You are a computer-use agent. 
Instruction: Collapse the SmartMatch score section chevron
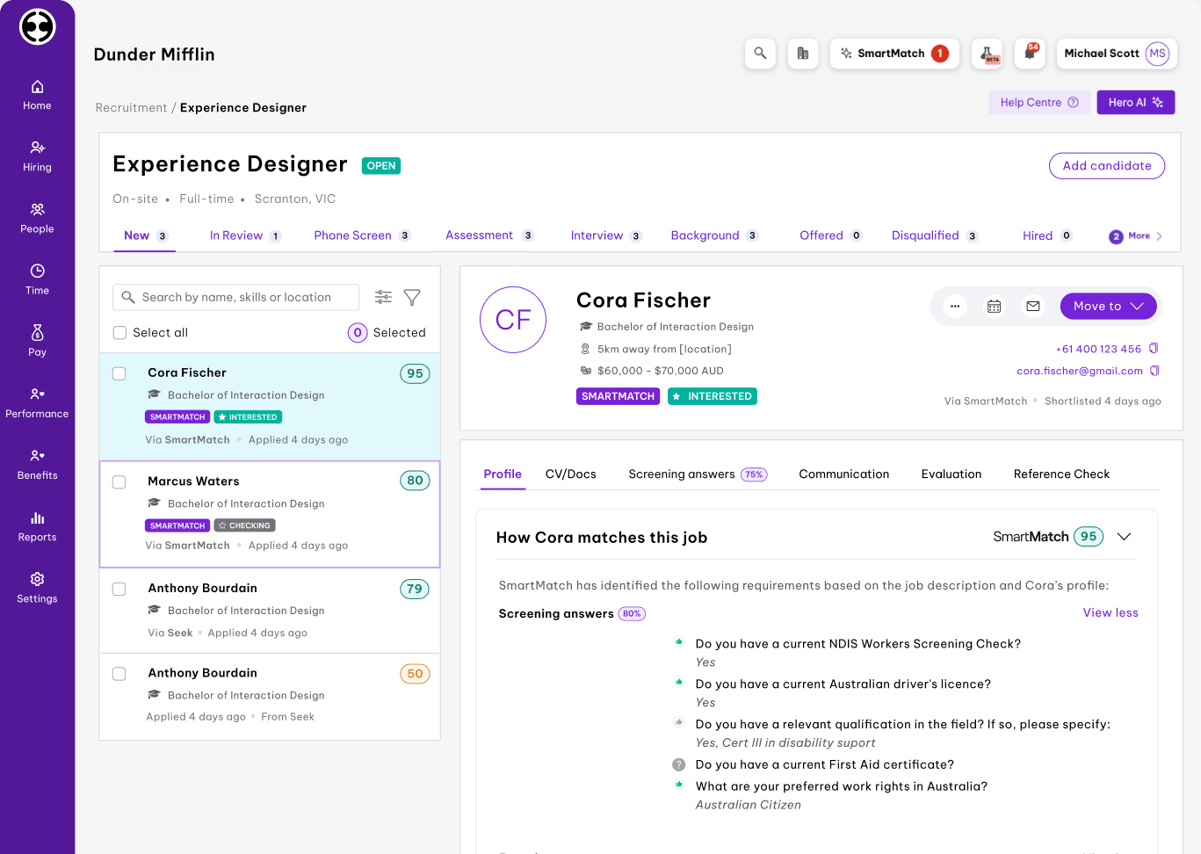[x=1124, y=537]
